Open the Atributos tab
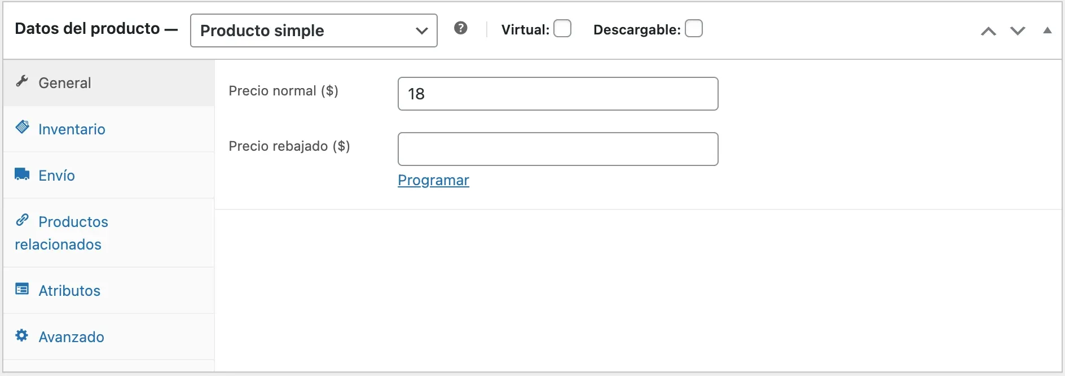Image resolution: width=1065 pixels, height=376 pixels. click(69, 290)
